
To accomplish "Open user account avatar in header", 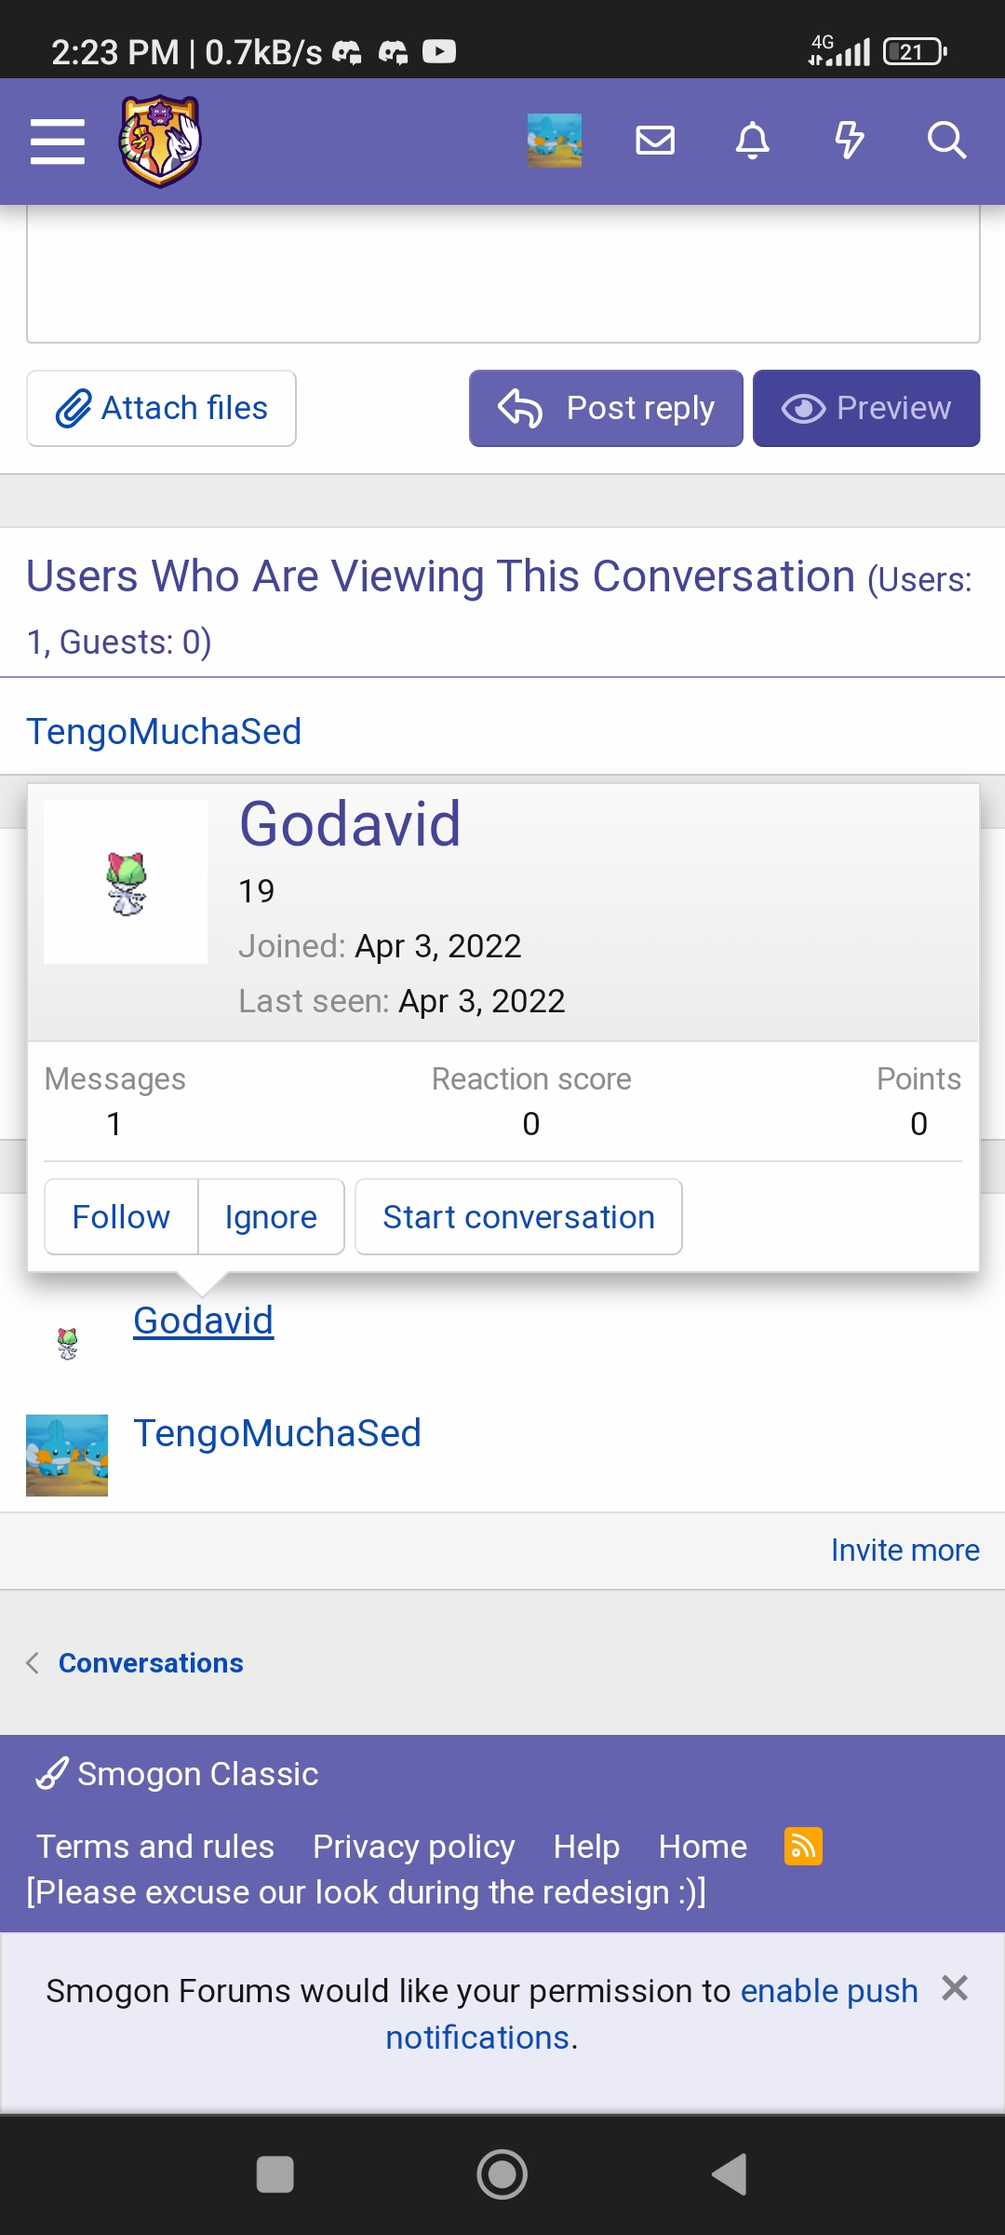I will tap(555, 141).
